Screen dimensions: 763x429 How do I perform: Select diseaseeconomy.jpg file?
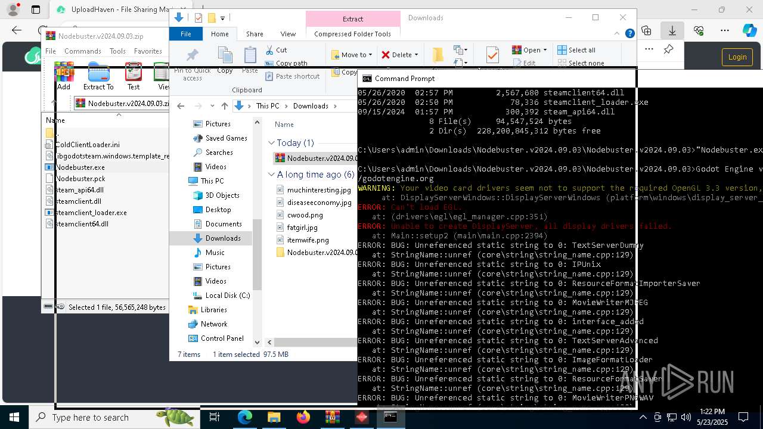click(314, 203)
